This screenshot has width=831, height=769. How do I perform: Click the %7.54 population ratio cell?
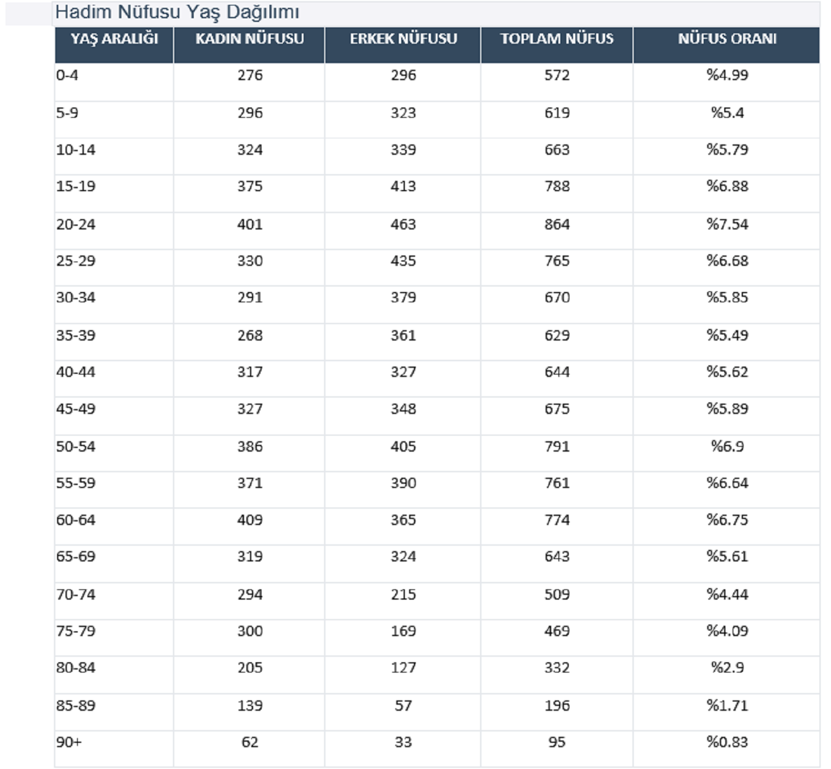727,225
